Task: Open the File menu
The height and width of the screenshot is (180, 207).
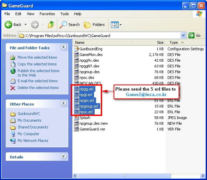Action: tap(7, 14)
